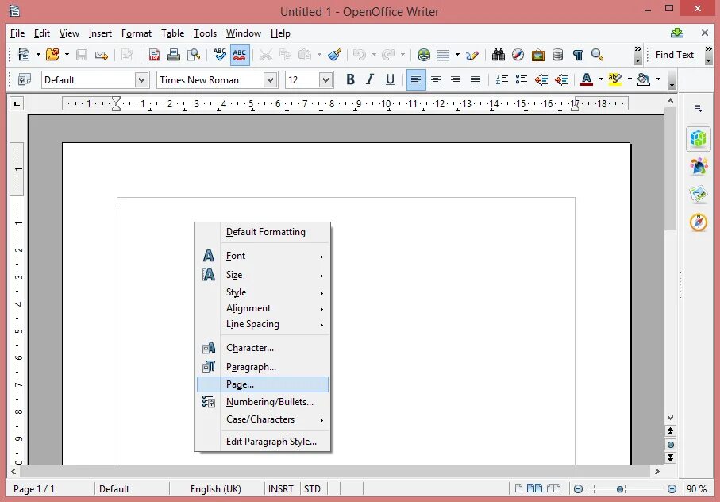Click the Numbering On/Off icon
This screenshot has height=502, width=720.
pyautogui.click(x=502, y=80)
